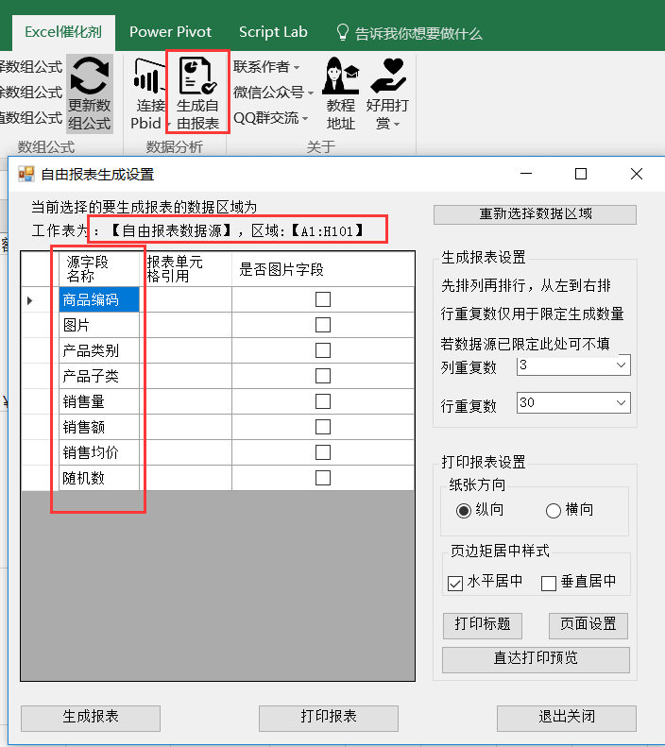This screenshot has width=665, height=747.
Task: Open 页面设置 button
Action: coord(588,625)
